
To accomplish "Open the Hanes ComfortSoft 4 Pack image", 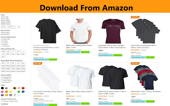I will point(146,31).
